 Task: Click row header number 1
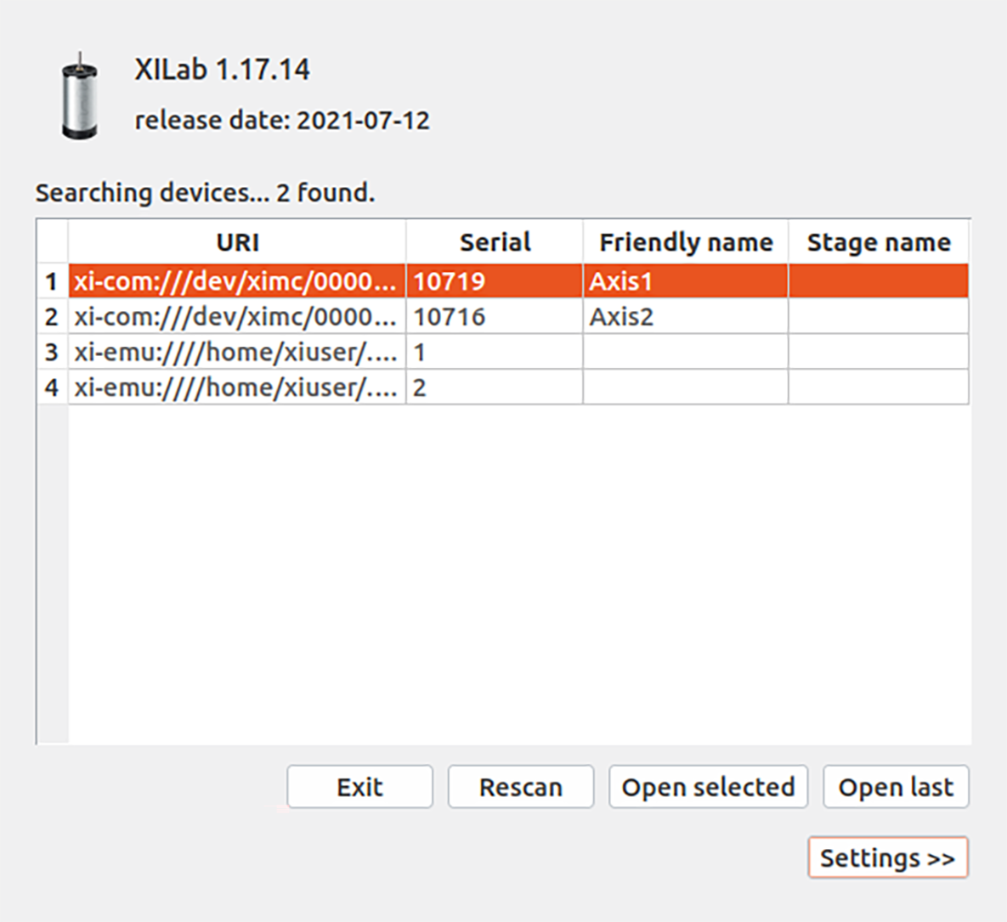tap(52, 281)
